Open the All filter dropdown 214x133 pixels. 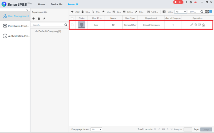(180, 12)
